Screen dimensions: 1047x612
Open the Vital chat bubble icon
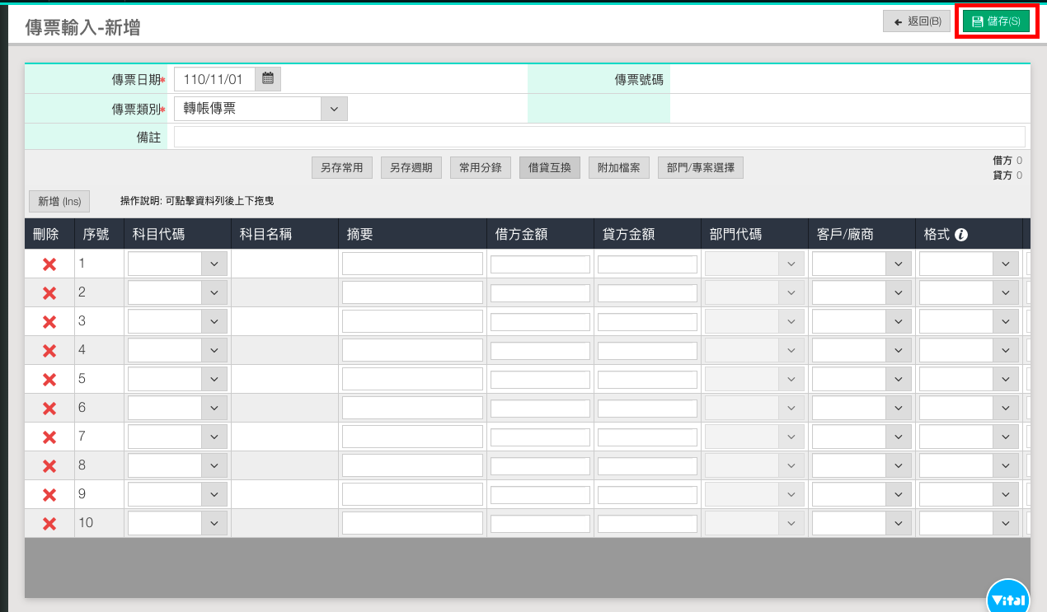[1008, 598]
